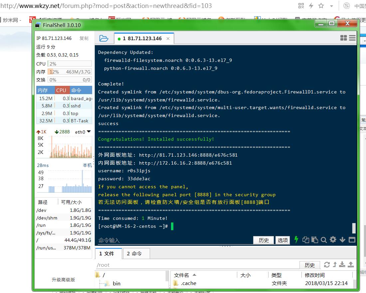The width and height of the screenshot is (366, 293).
Task: Click the copy icon in terminal toolbar
Action: (x=305, y=240)
